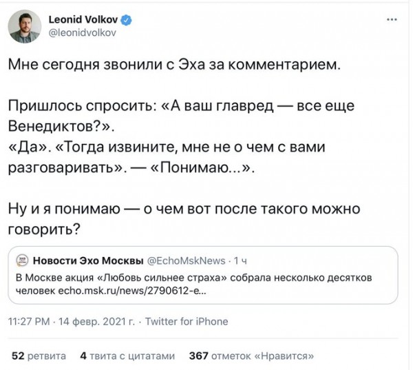Open the three-dot more options menu
The image size is (413, 370).
click(x=392, y=19)
